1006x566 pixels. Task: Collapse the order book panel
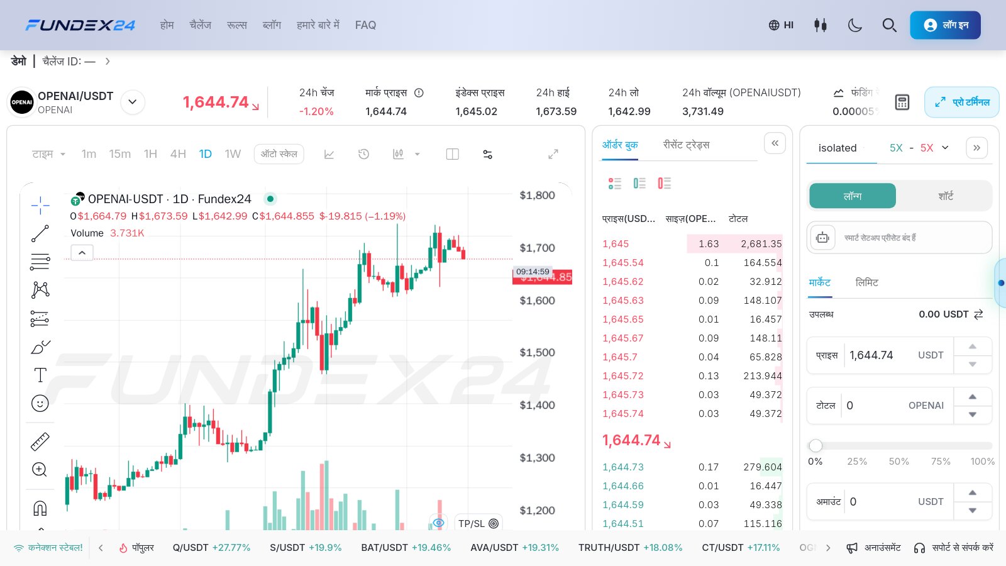pos(775,143)
